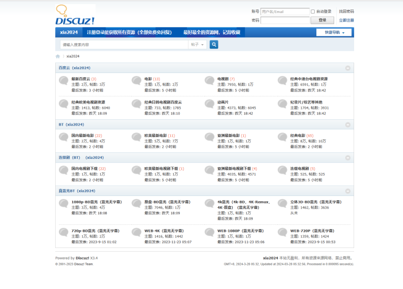Click the 最好最全的资源网 nav item
The image size is (403, 289).
pos(211,33)
